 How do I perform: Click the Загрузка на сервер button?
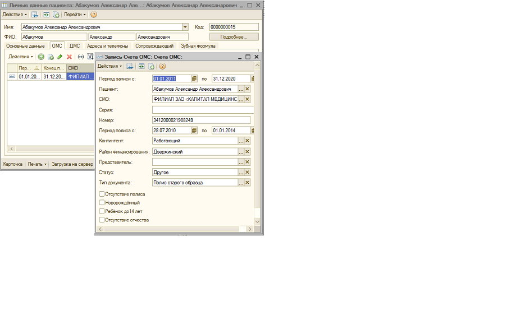click(x=72, y=164)
